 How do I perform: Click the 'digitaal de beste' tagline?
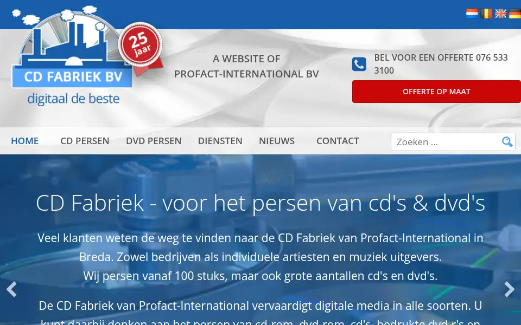tap(73, 99)
